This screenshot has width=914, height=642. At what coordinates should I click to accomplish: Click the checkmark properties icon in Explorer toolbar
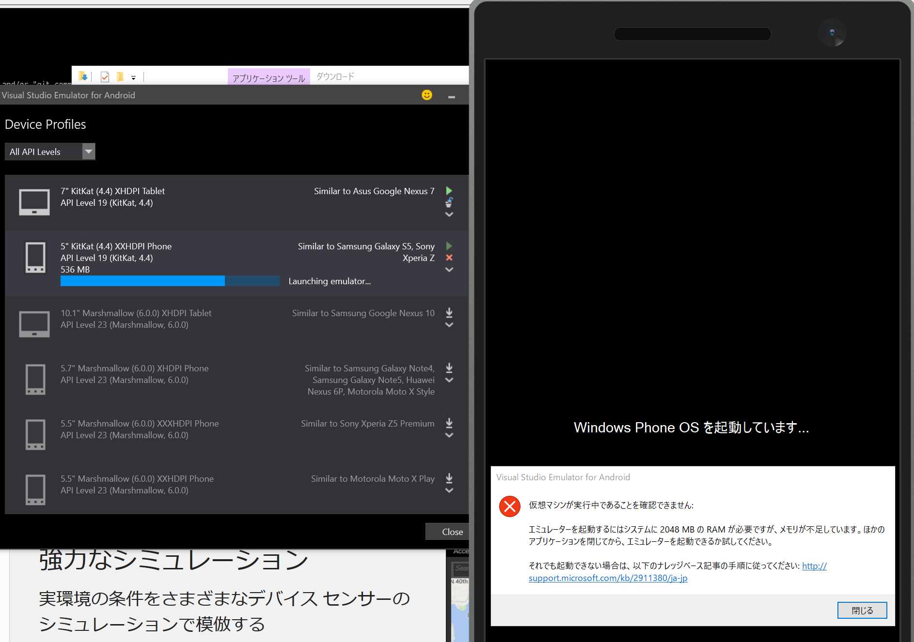tap(105, 76)
